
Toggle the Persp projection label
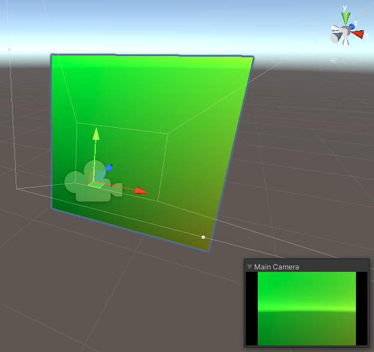[344, 61]
